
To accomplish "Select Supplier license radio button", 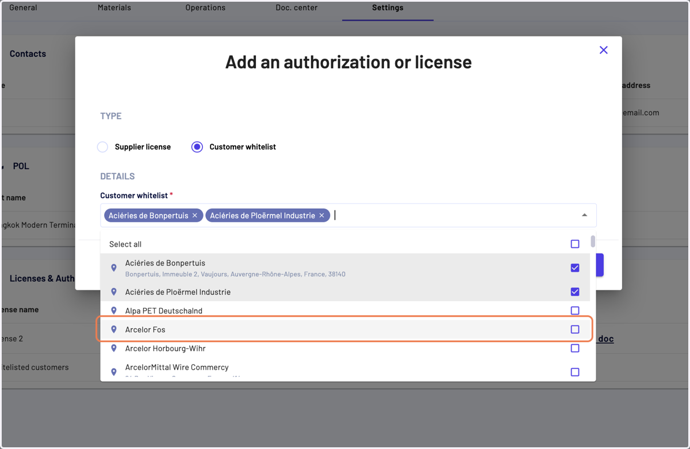I will [102, 147].
